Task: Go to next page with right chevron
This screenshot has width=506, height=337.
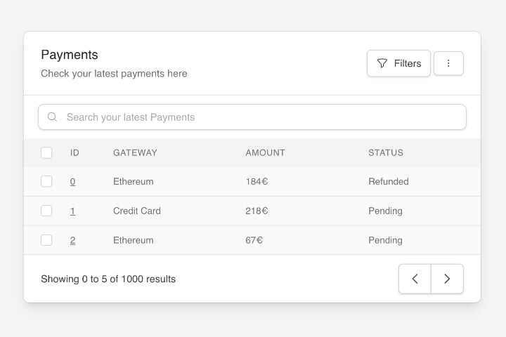Action: pos(447,279)
